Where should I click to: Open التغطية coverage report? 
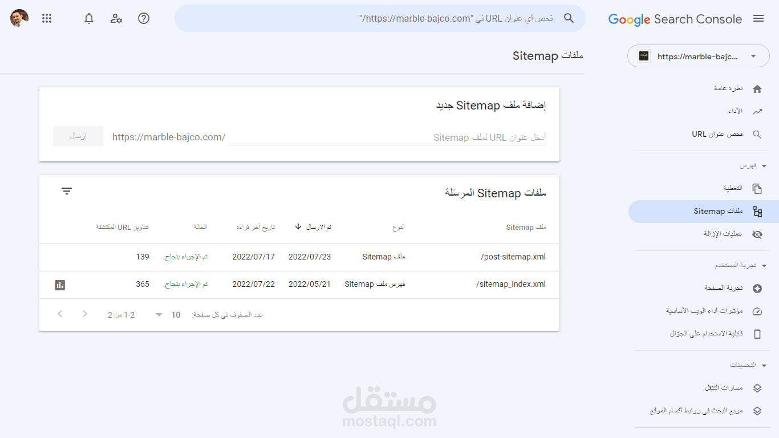pos(733,189)
